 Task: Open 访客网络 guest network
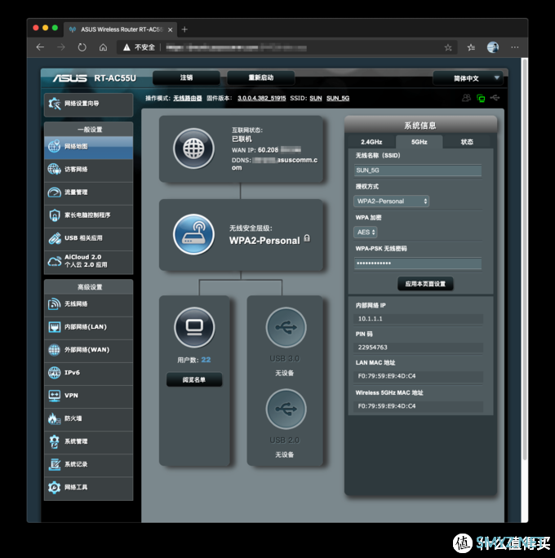click(x=89, y=170)
